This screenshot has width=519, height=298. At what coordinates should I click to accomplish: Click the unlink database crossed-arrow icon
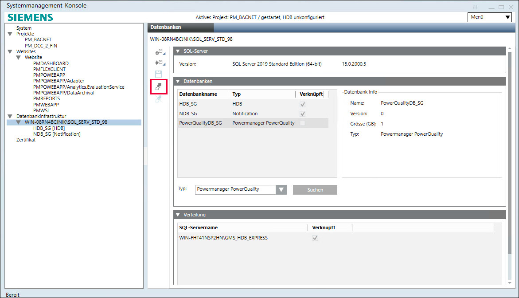click(x=158, y=99)
